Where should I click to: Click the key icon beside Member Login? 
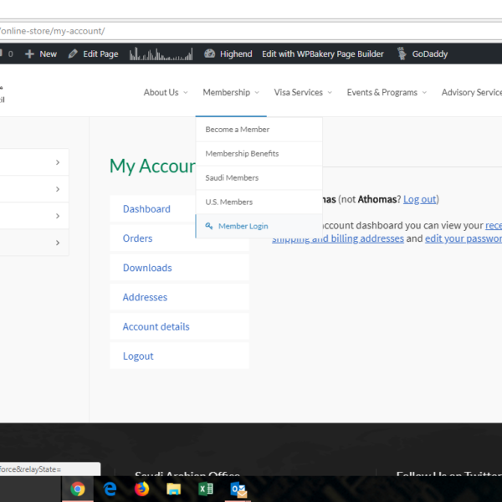[x=209, y=226]
